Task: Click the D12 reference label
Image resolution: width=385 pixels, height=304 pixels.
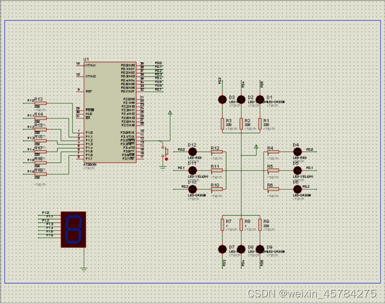Action: (x=192, y=145)
